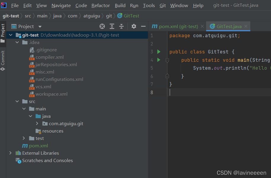Select jarRepositories.xml in the tree

click(56, 65)
